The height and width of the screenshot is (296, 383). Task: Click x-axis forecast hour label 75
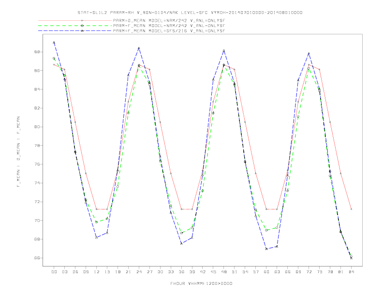pos(320,272)
